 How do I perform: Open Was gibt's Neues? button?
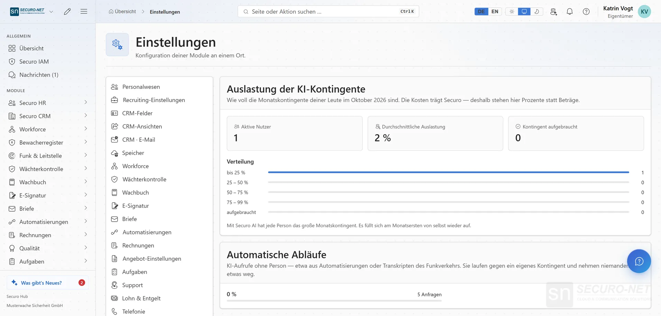coord(48,282)
